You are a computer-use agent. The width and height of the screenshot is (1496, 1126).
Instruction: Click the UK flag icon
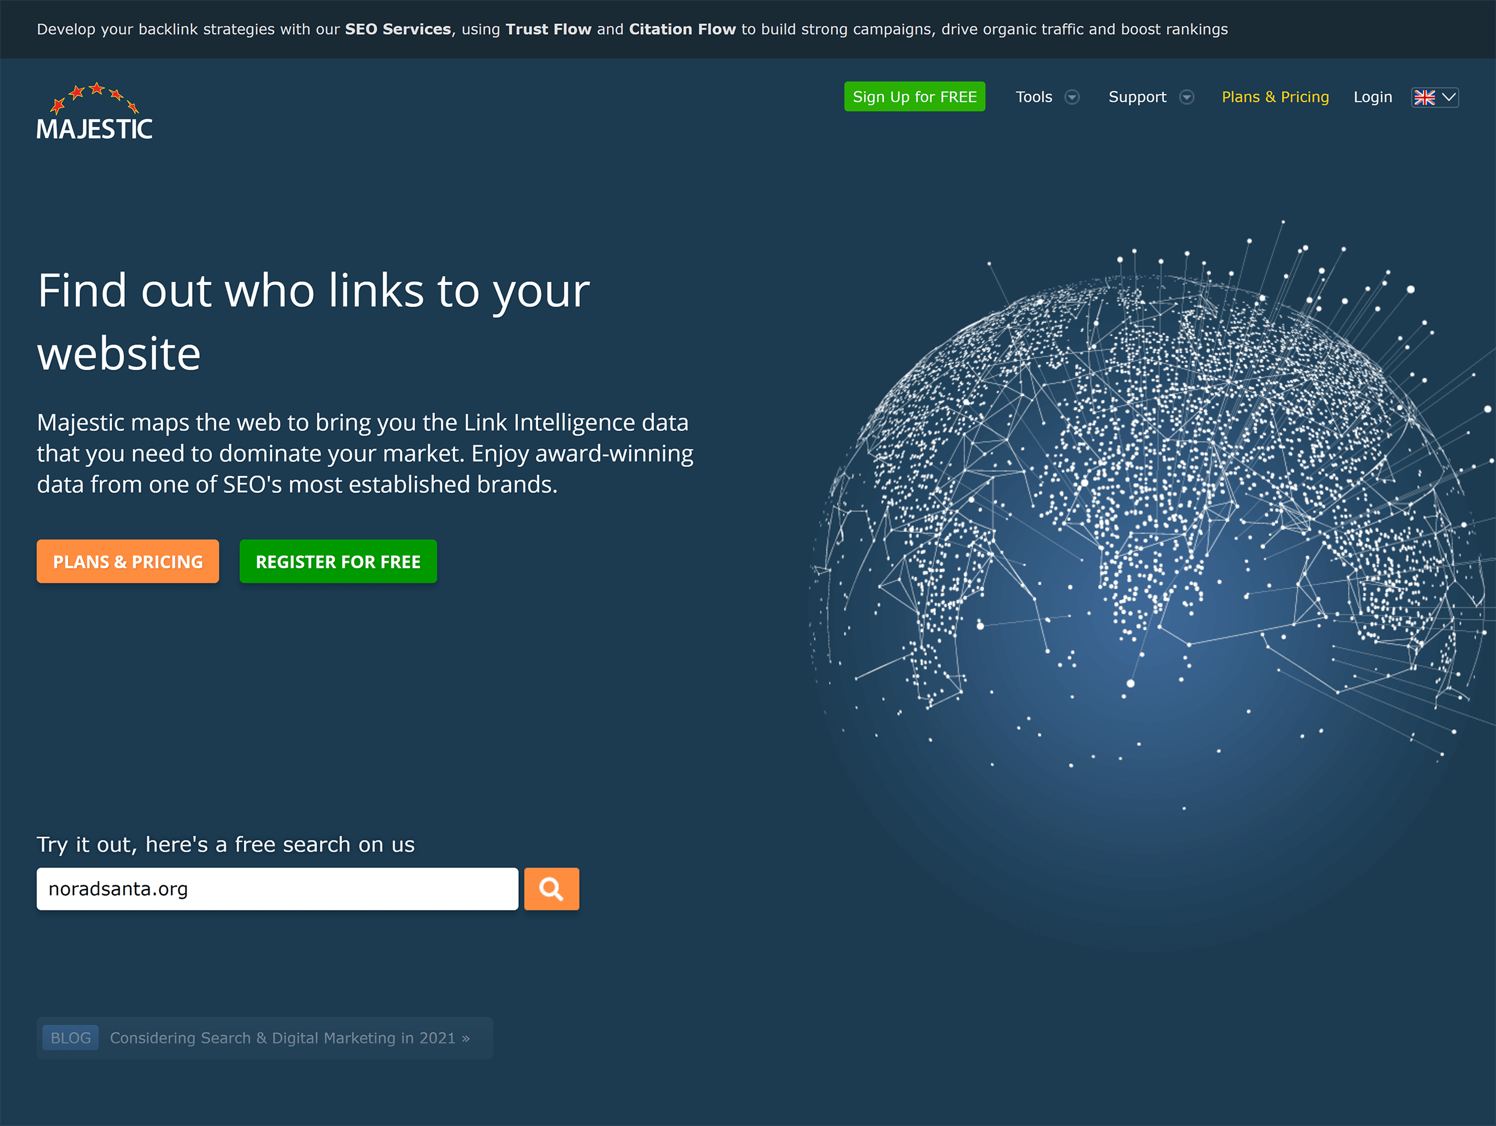click(x=1424, y=98)
